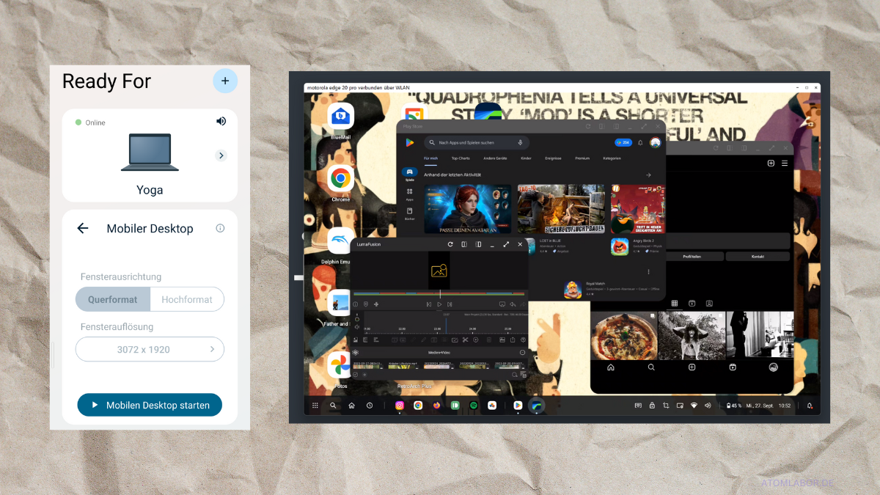
Task: Click the Play Store search field
Action: tap(477, 142)
